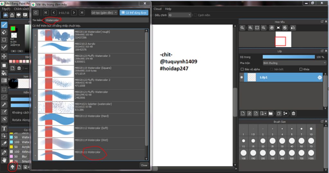Delete palette color with trash icon
Viewport: 329px width, 173px height.
click(19, 68)
